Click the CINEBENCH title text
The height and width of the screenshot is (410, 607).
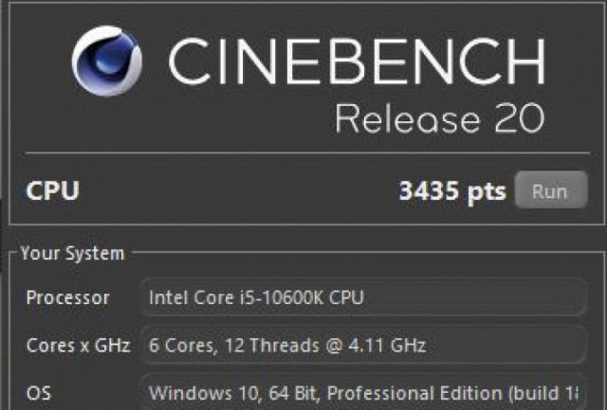[356, 62]
